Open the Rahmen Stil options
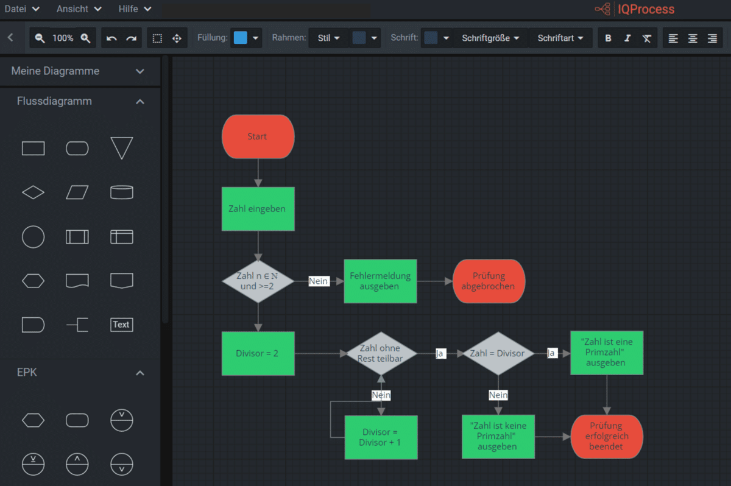Viewport: 731px width, 486px height. (328, 38)
